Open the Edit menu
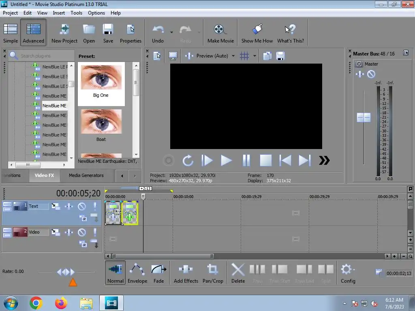Screen dimensions: 415x311 28,13
